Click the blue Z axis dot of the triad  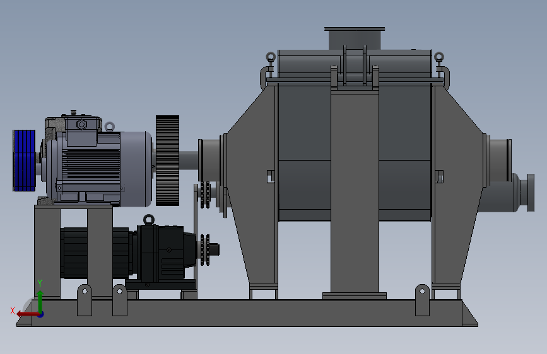41,314
